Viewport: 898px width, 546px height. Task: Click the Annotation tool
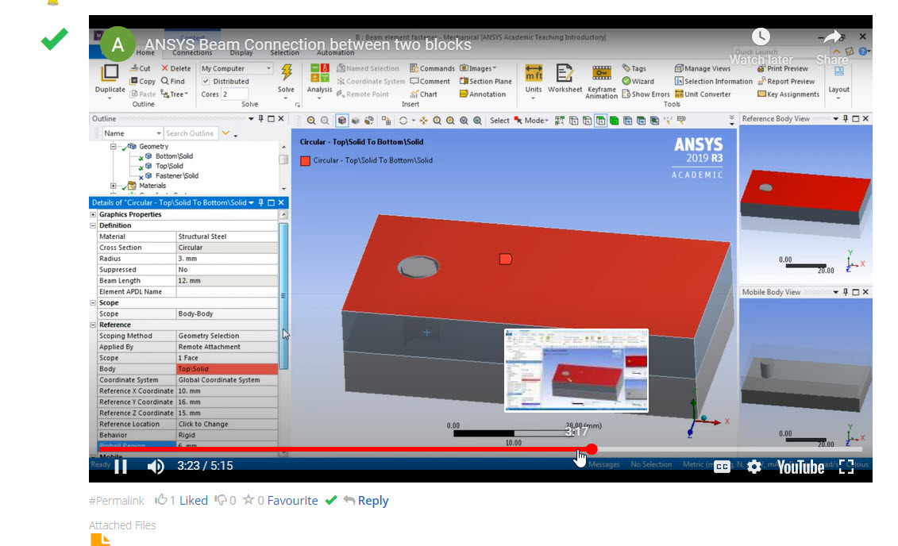coord(483,94)
